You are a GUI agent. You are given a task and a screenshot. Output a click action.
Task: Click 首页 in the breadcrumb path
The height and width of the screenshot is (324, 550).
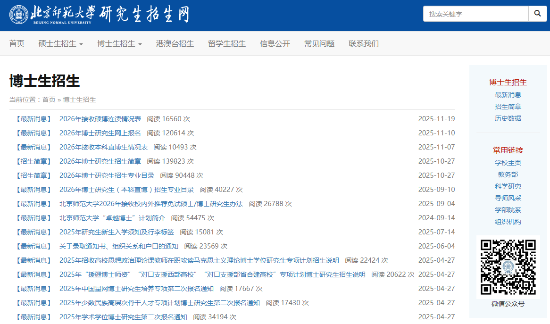(49, 100)
